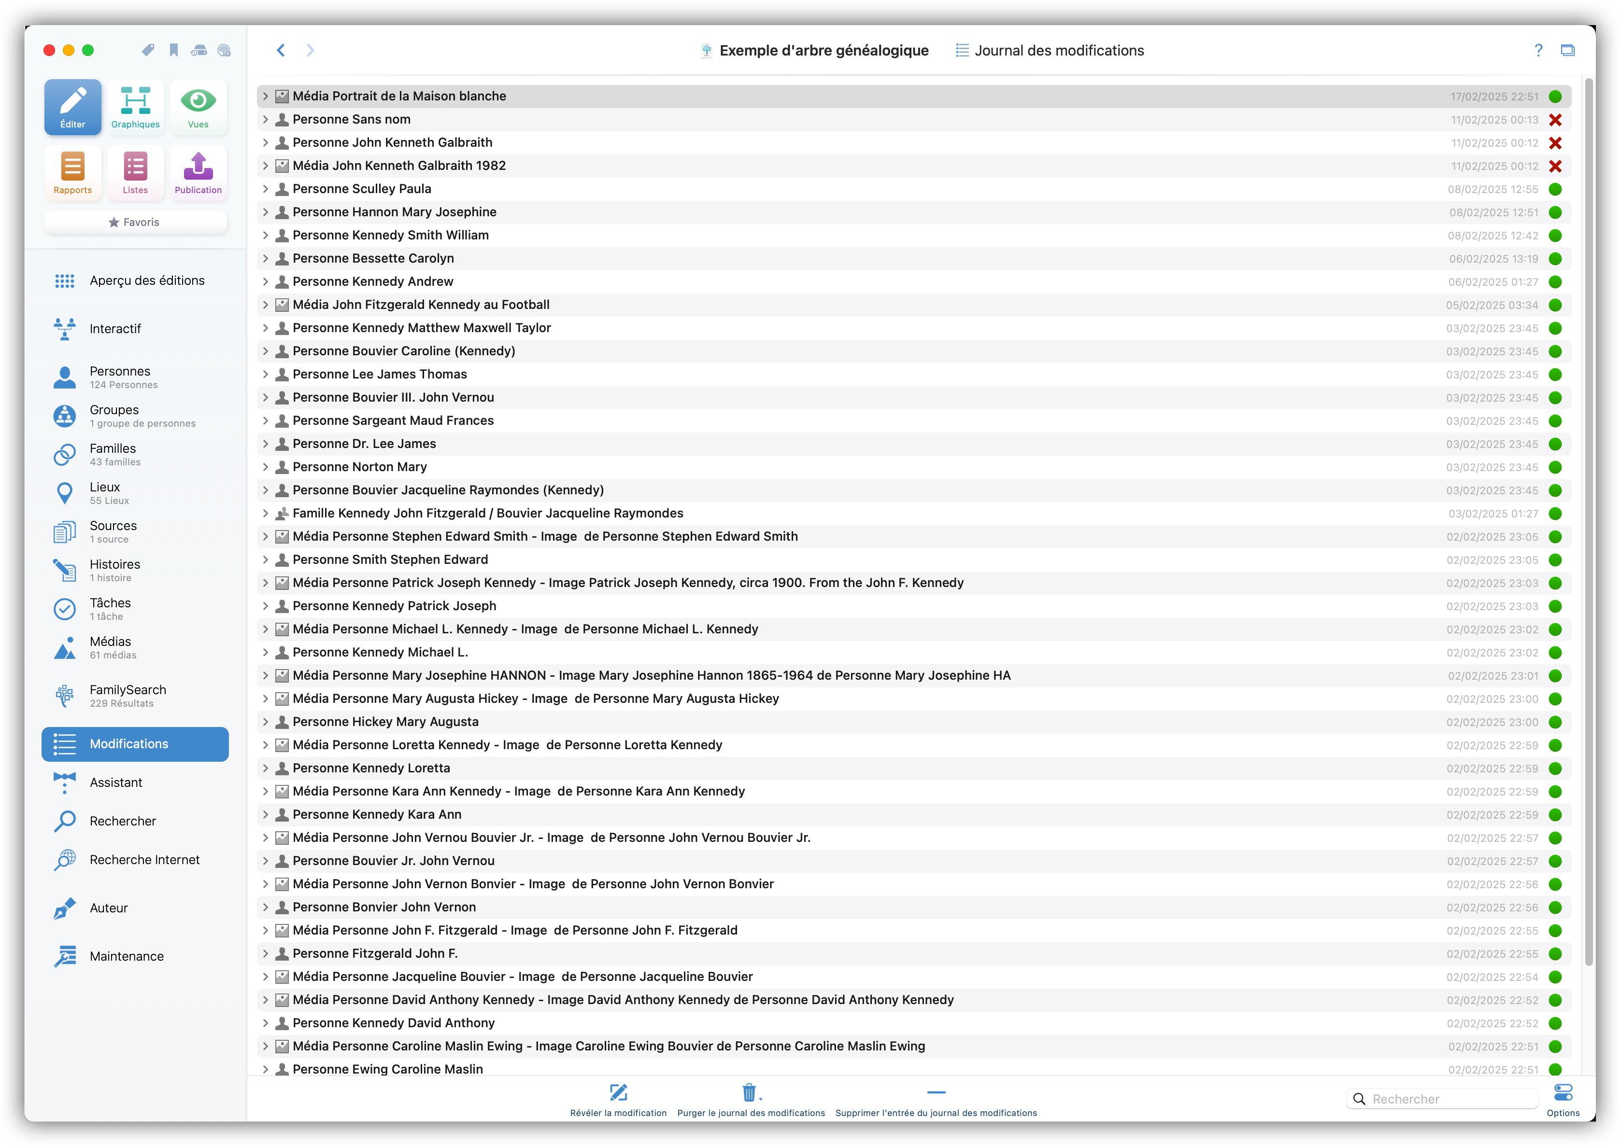This screenshot has width=1621, height=1146.
Task: Click the car-shaped icon in title bar
Action: pos(199,50)
